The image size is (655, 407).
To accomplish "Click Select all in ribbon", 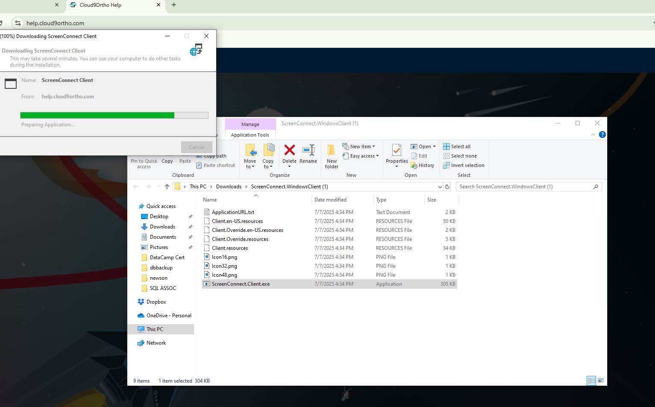I will [457, 146].
